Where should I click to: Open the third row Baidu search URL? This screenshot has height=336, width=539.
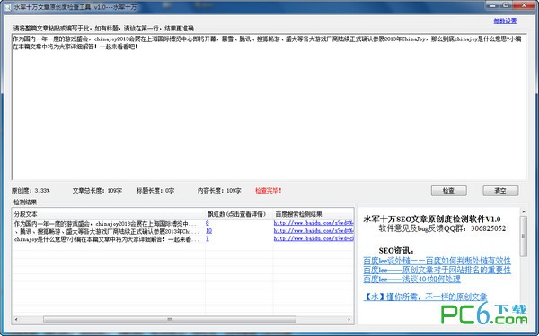[314, 238]
